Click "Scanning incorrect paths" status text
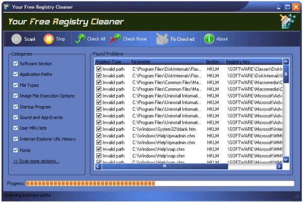Image resolution: width=303 pixels, height=203 pixels. (x=28, y=195)
